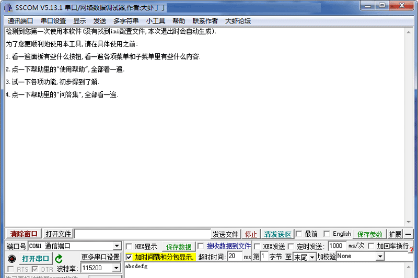The height and width of the screenshot is (278, 418).
Task: Click the 清发送区 button
Action: point(277,234)
